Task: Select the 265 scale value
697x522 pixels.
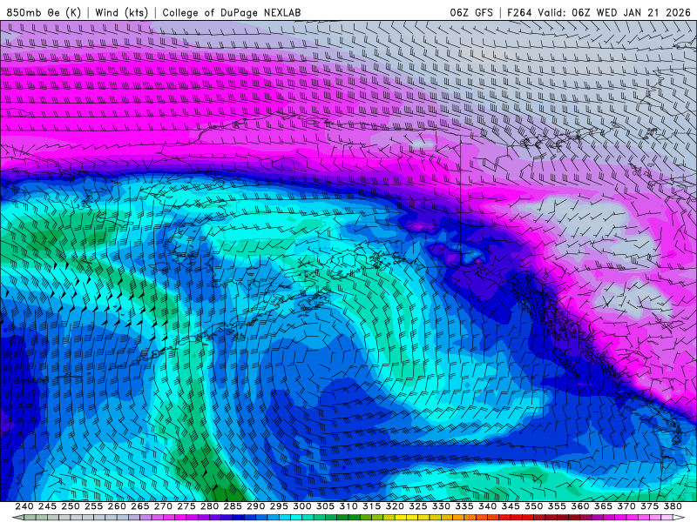Action: coord(140,506)
